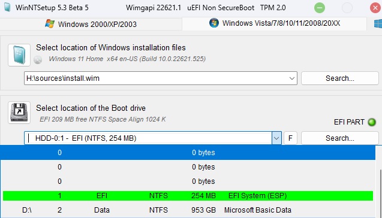Switch to the Windows 2000/XP/2003 tab
This screenshot has width=382, height=218.
click(x=91, y=24)
